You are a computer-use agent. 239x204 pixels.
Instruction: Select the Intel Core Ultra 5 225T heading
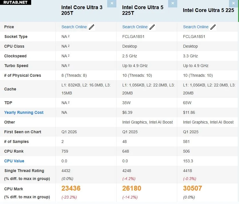coord(143,10)
